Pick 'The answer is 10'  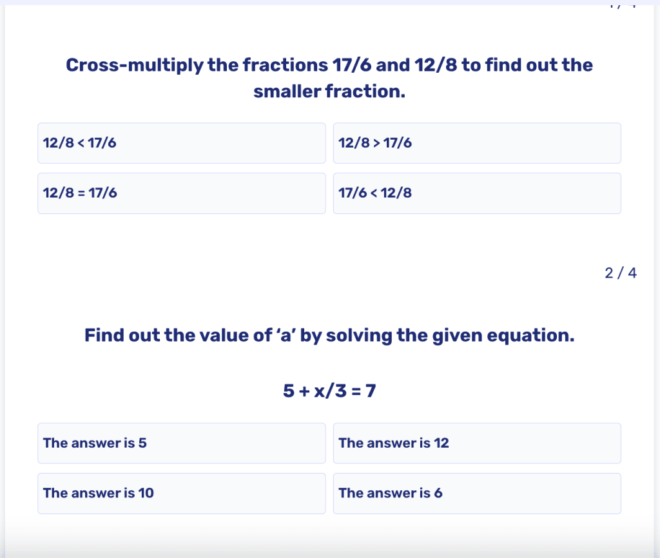[181, 493]
